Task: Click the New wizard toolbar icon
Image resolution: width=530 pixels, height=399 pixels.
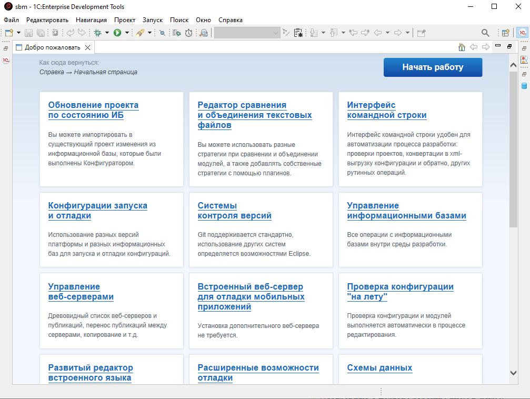Action: [x=8, y=33]
